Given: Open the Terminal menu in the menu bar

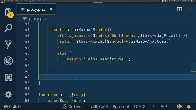Looking at the screenshot, I should [34, 1].
